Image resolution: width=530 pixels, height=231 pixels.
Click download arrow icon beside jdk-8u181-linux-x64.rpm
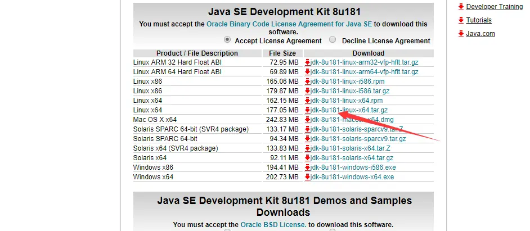307,100
